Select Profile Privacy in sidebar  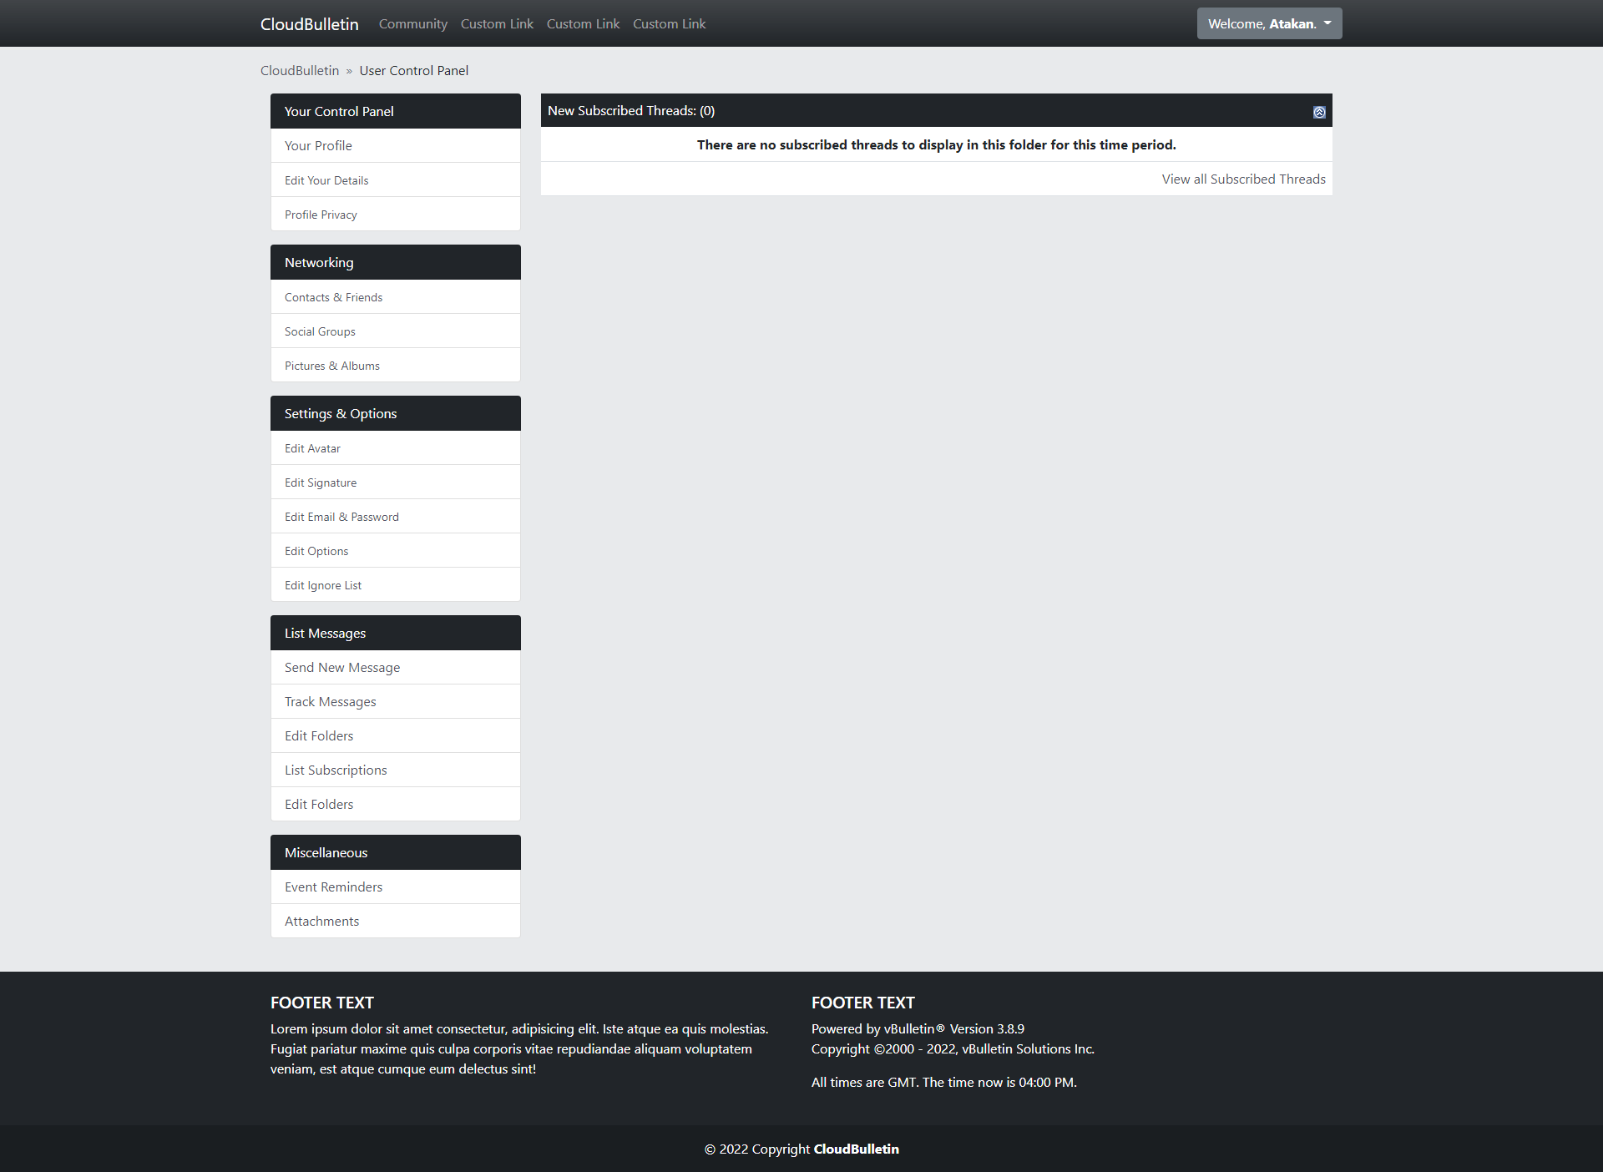(321, 215)
